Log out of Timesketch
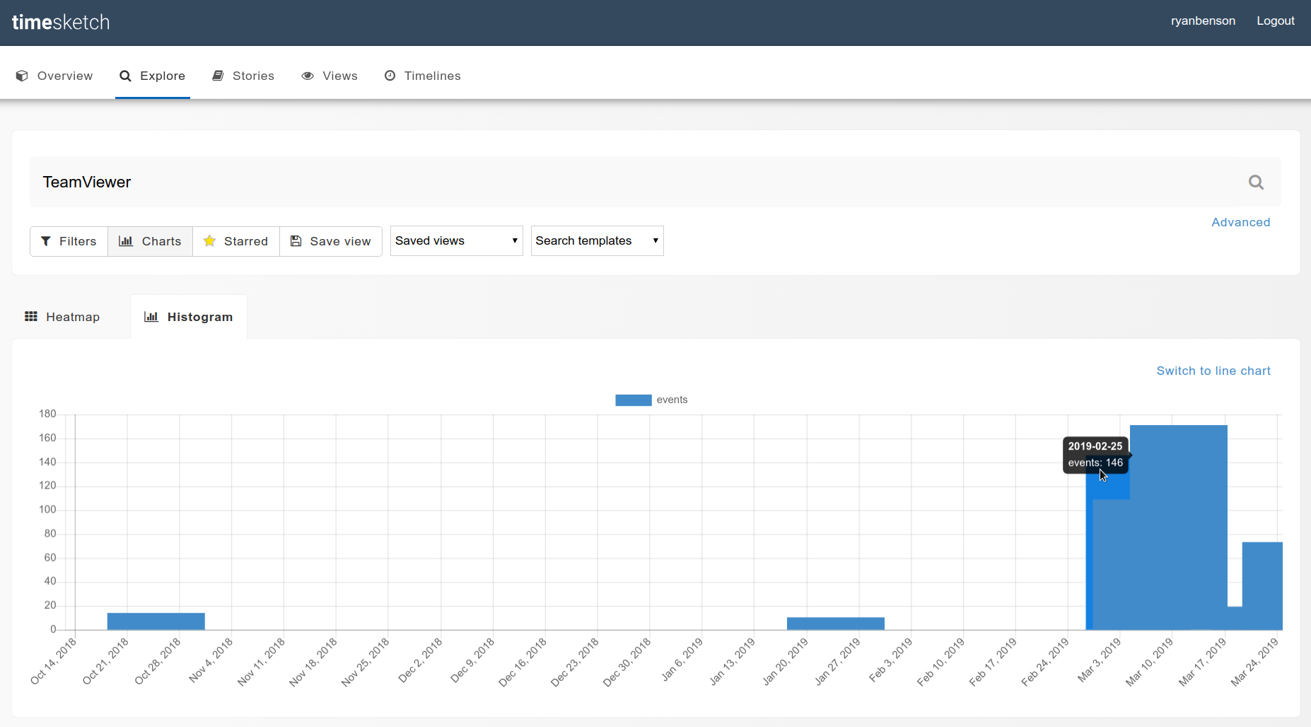 [x=1276, y=21]
